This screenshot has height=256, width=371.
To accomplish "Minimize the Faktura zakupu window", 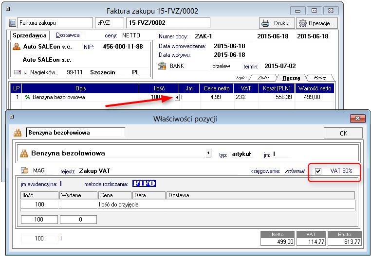I will click(x=298, y=11).
